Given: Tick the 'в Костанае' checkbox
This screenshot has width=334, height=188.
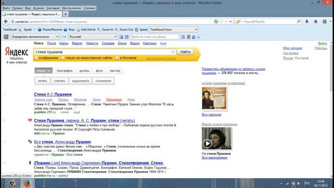Looking at the screenshot, I should tap(117, 58).
